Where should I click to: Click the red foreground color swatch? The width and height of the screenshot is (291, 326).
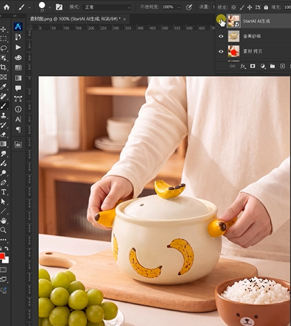coord(2,256)
